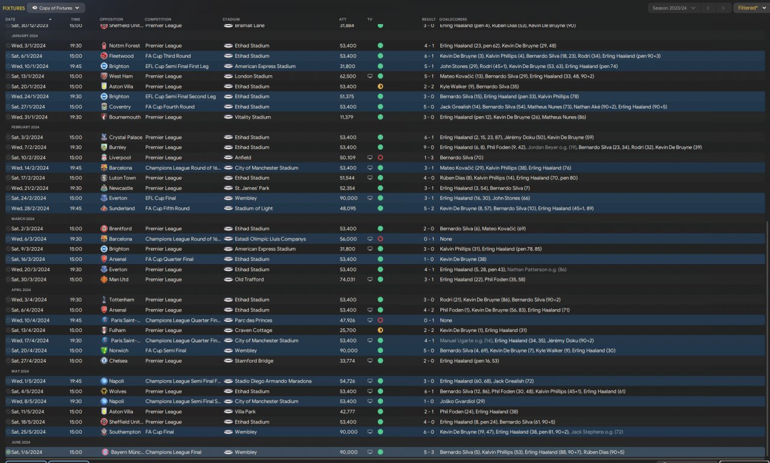Click the Sunderland club badge
This screenshot has width=770, height=463.
(104, 209)
